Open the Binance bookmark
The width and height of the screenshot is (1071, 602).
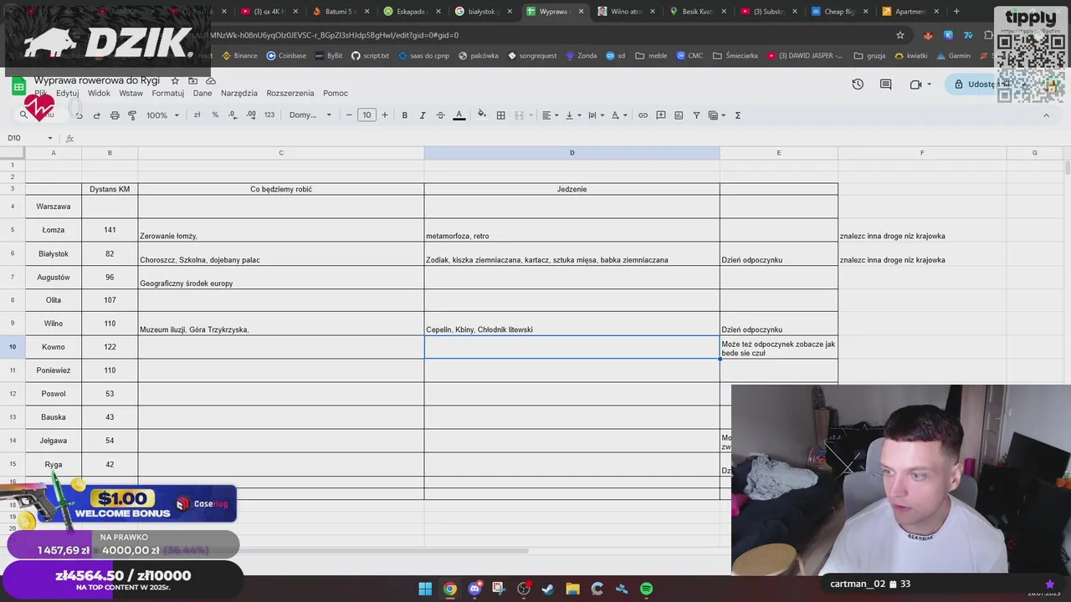pos(240,56)
